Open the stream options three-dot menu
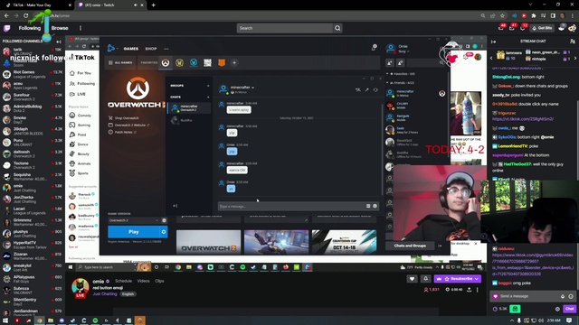This screenshot has width=579, height=325. click(478, 290)
